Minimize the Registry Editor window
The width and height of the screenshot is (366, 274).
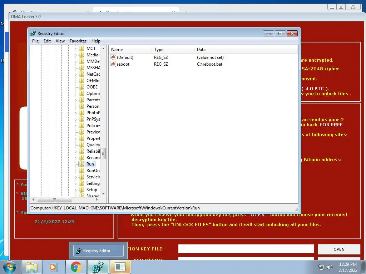[x=268, y=34]
